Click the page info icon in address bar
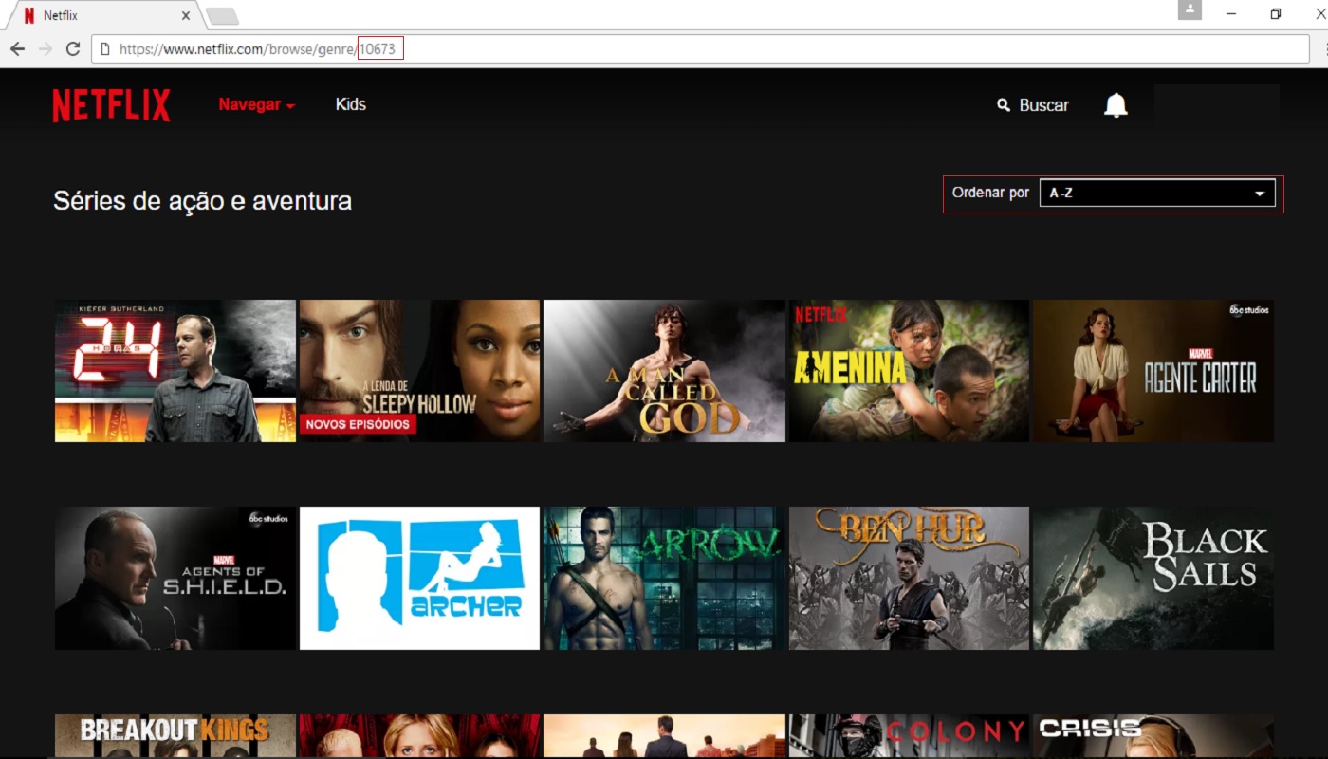Image resolution: width=1328 pixels, height=759 pixels. click(105, 49)
